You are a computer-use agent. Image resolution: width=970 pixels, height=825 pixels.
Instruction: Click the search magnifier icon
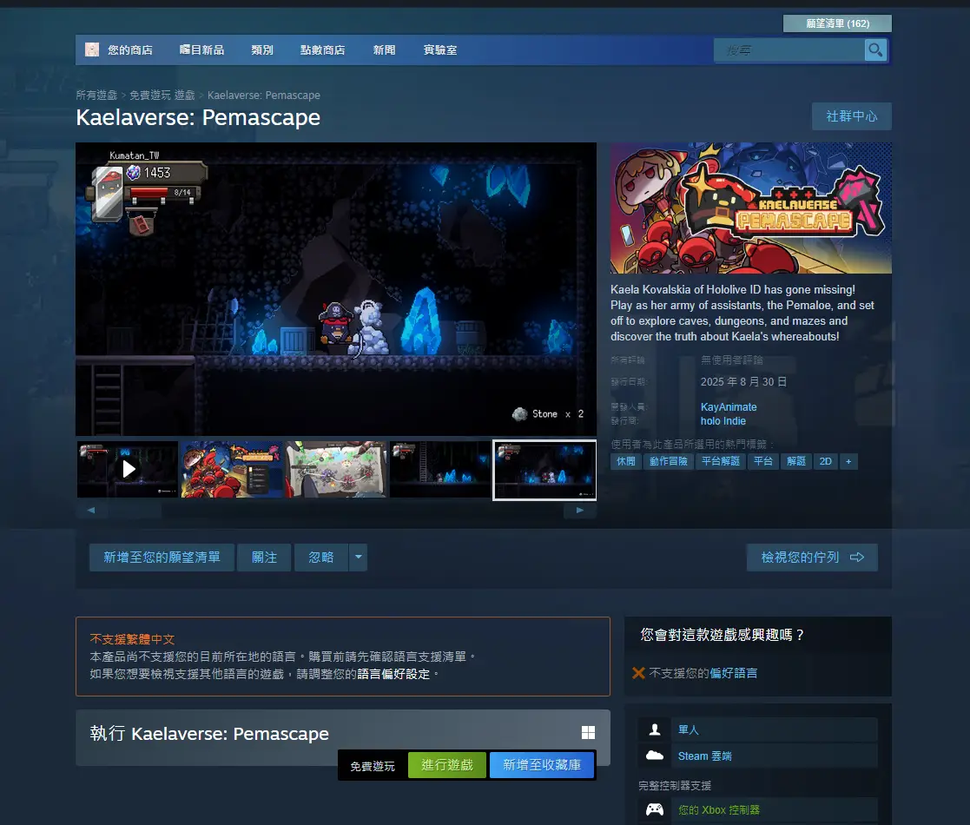tap(875, 50)
